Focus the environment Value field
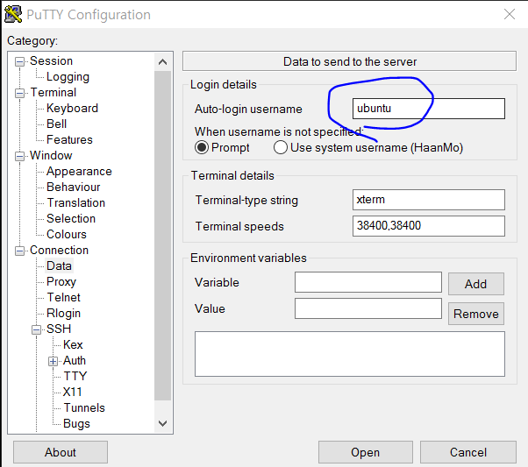Image resolution: width=528 pixels, height=467 pixels. [x=368, y=308]
